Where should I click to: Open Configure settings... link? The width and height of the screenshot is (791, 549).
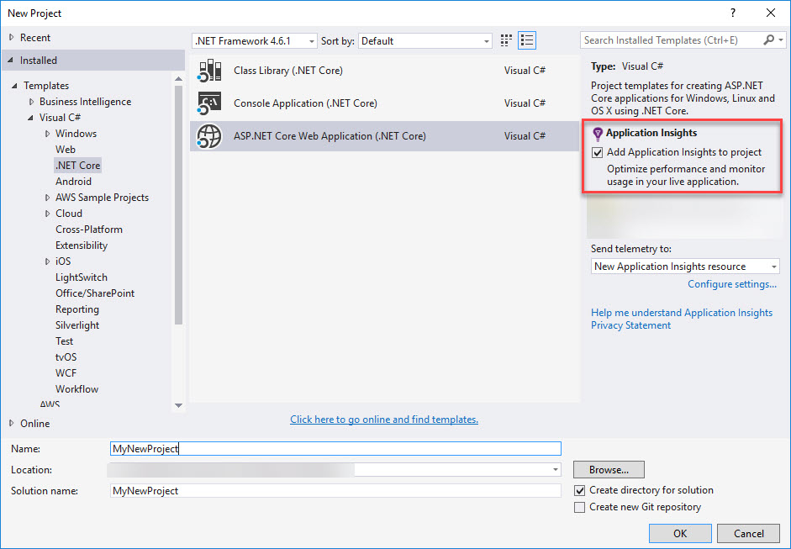point(732,284)
